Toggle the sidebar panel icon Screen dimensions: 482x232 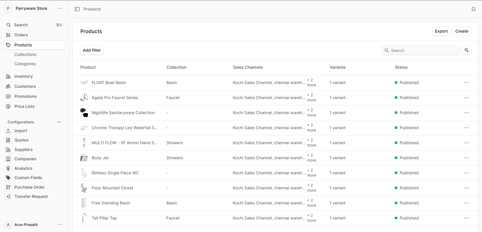[x=77, y=9]
